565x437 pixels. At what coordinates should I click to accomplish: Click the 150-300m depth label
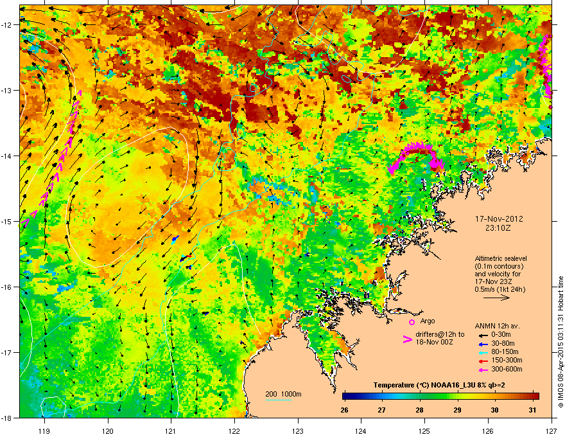(507, 361)
